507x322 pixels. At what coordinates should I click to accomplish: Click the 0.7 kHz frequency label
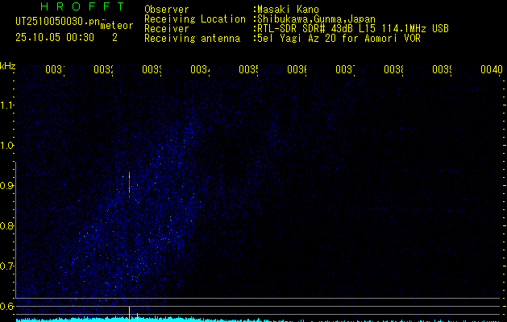pos(6,266)
